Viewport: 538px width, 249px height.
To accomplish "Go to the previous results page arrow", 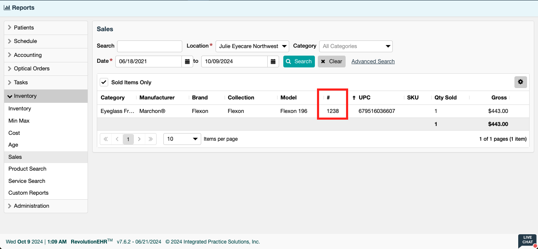I will pos(117,139).
